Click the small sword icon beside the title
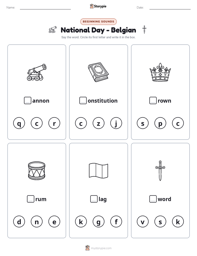 [x=144, y=30]
